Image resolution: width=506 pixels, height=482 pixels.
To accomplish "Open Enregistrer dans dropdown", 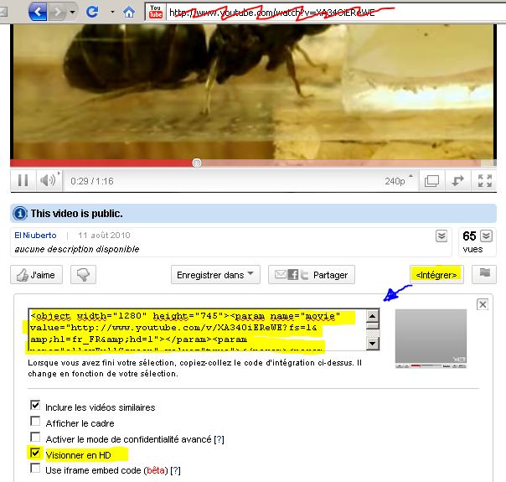I will click(216, 274).
